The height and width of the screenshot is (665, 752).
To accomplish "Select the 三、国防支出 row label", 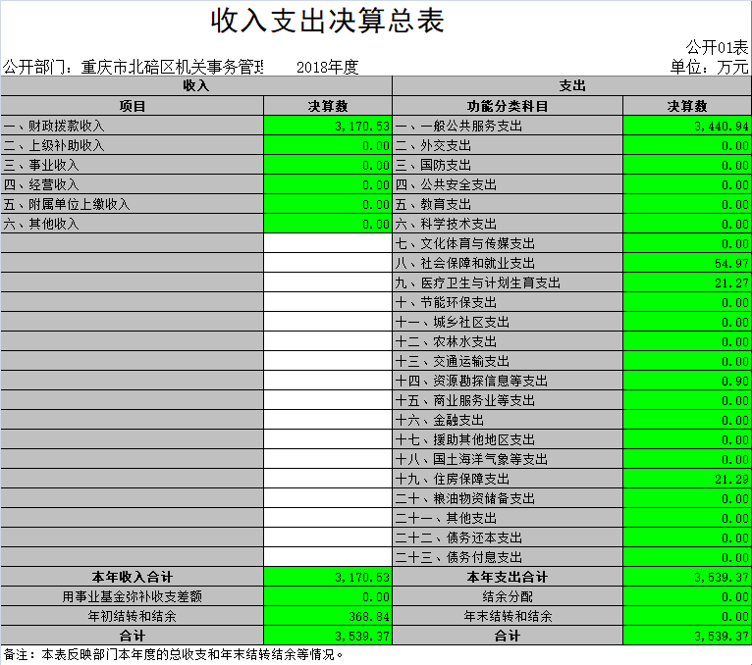I will click(433, 166).
